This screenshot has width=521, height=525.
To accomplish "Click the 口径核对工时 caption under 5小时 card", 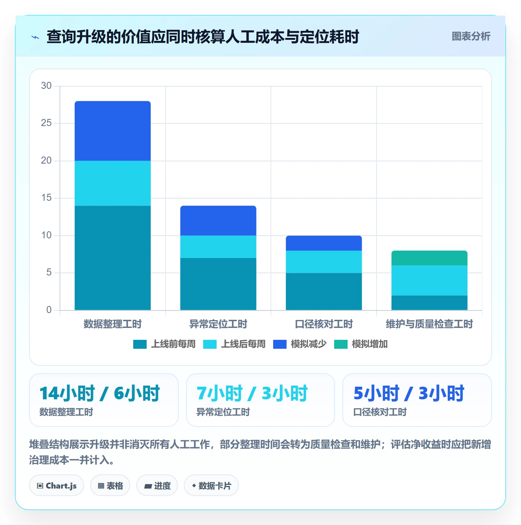I will 380,412.
